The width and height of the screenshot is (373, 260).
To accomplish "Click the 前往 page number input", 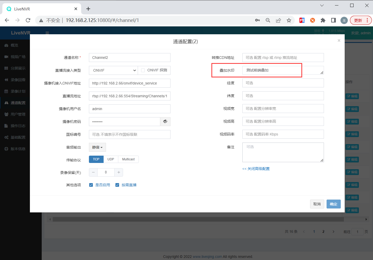I will click(x=358, y=232).
